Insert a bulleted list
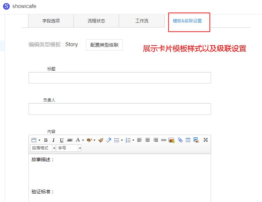This screenshot has width=262, height=202. 117,140
